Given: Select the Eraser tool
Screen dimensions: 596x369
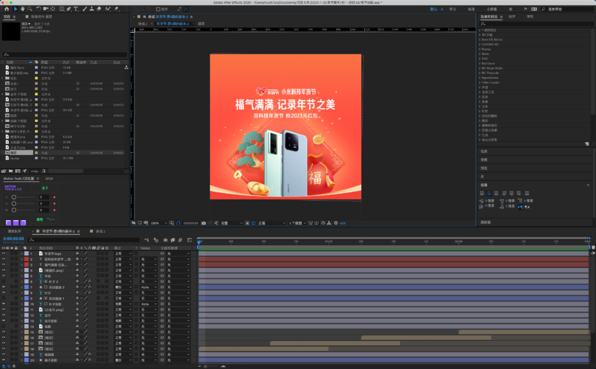Looking at the screenshot, I should click(x=99, y=9).
